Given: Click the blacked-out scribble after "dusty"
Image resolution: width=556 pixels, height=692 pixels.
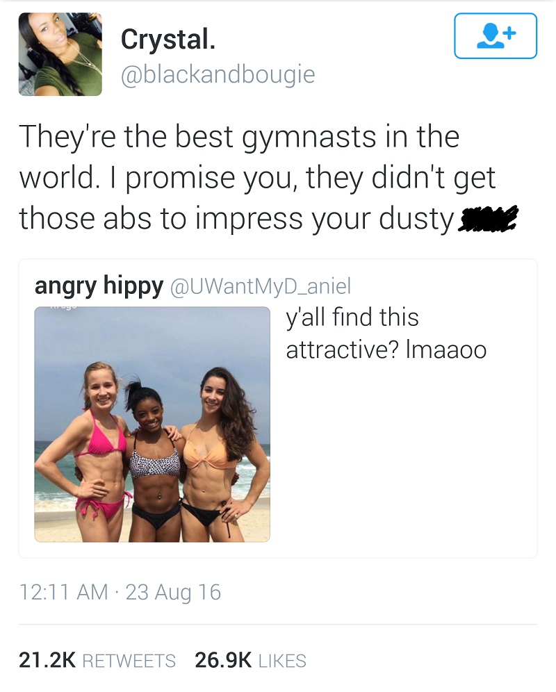Looking at the screenshot, I should (x=488, y=220).
